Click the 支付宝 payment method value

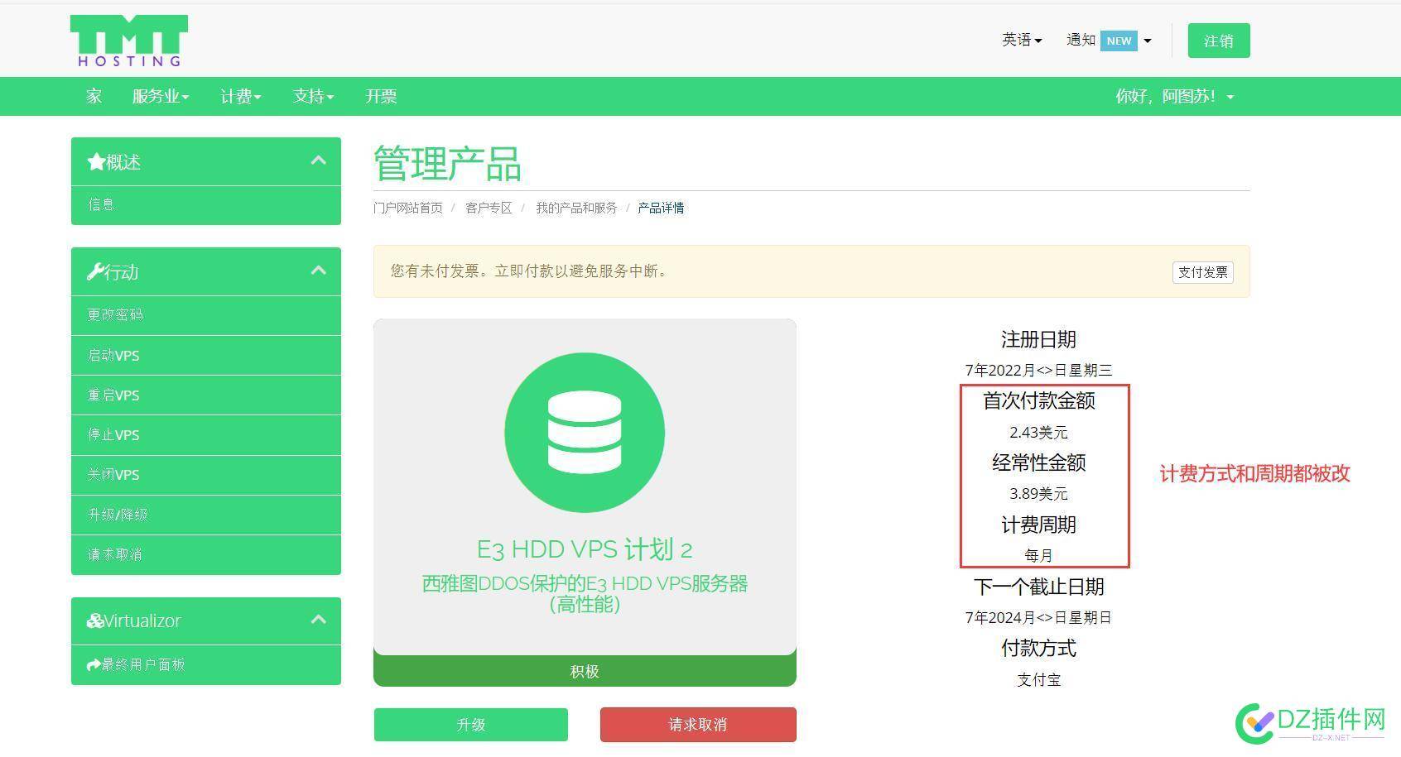click(x=1038, y=679)
